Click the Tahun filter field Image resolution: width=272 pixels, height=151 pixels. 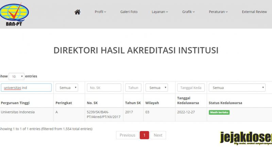(x=133, y=88)
